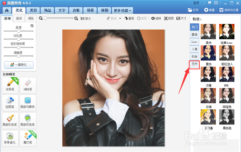The image size is (241, 152).
Task: Click the 新建 new canvas button
Action: pyautogui.click(x=209, y=10)
